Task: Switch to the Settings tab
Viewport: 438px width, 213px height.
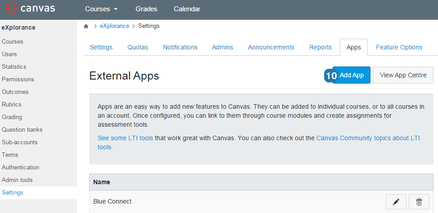Action: [101, 47]
